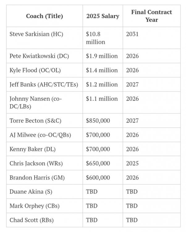Select the 2031 contract year cell
This screenshot has width=186, height=232.
pos(132,34)
